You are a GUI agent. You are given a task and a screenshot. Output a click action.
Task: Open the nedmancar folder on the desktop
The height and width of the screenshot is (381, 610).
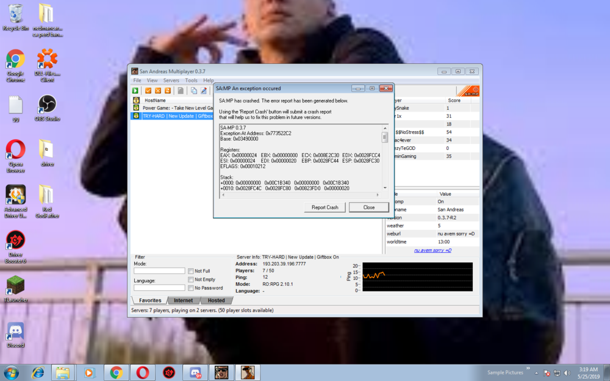coord(47,20)
